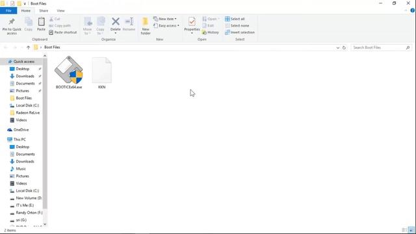Collapse the ribbon with chevron
The height and width of the screenshot is (234, 416).
click(406, 10)
